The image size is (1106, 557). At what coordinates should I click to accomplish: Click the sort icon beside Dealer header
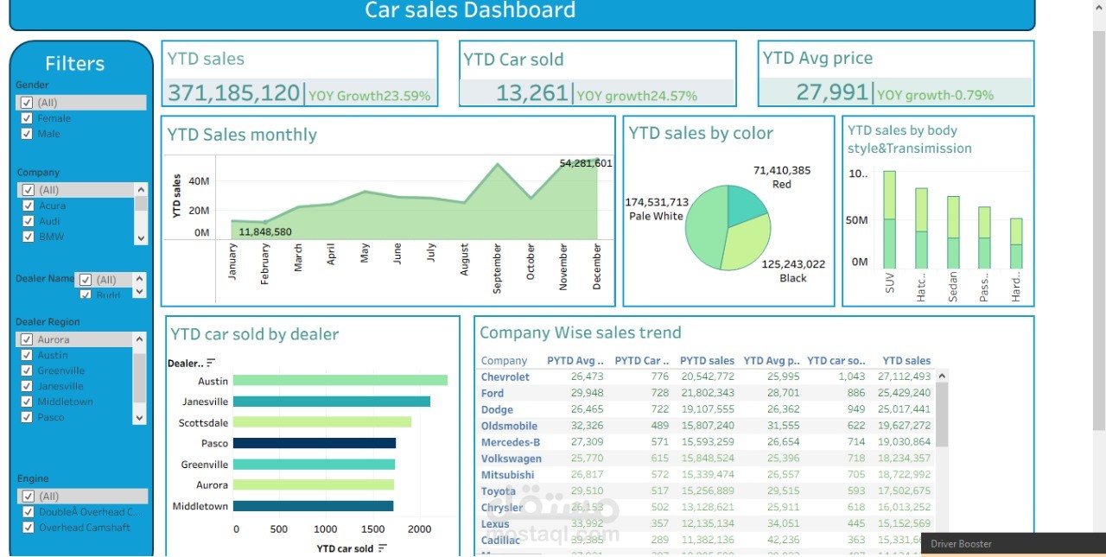pyautogui.click(x=211, y=364)
